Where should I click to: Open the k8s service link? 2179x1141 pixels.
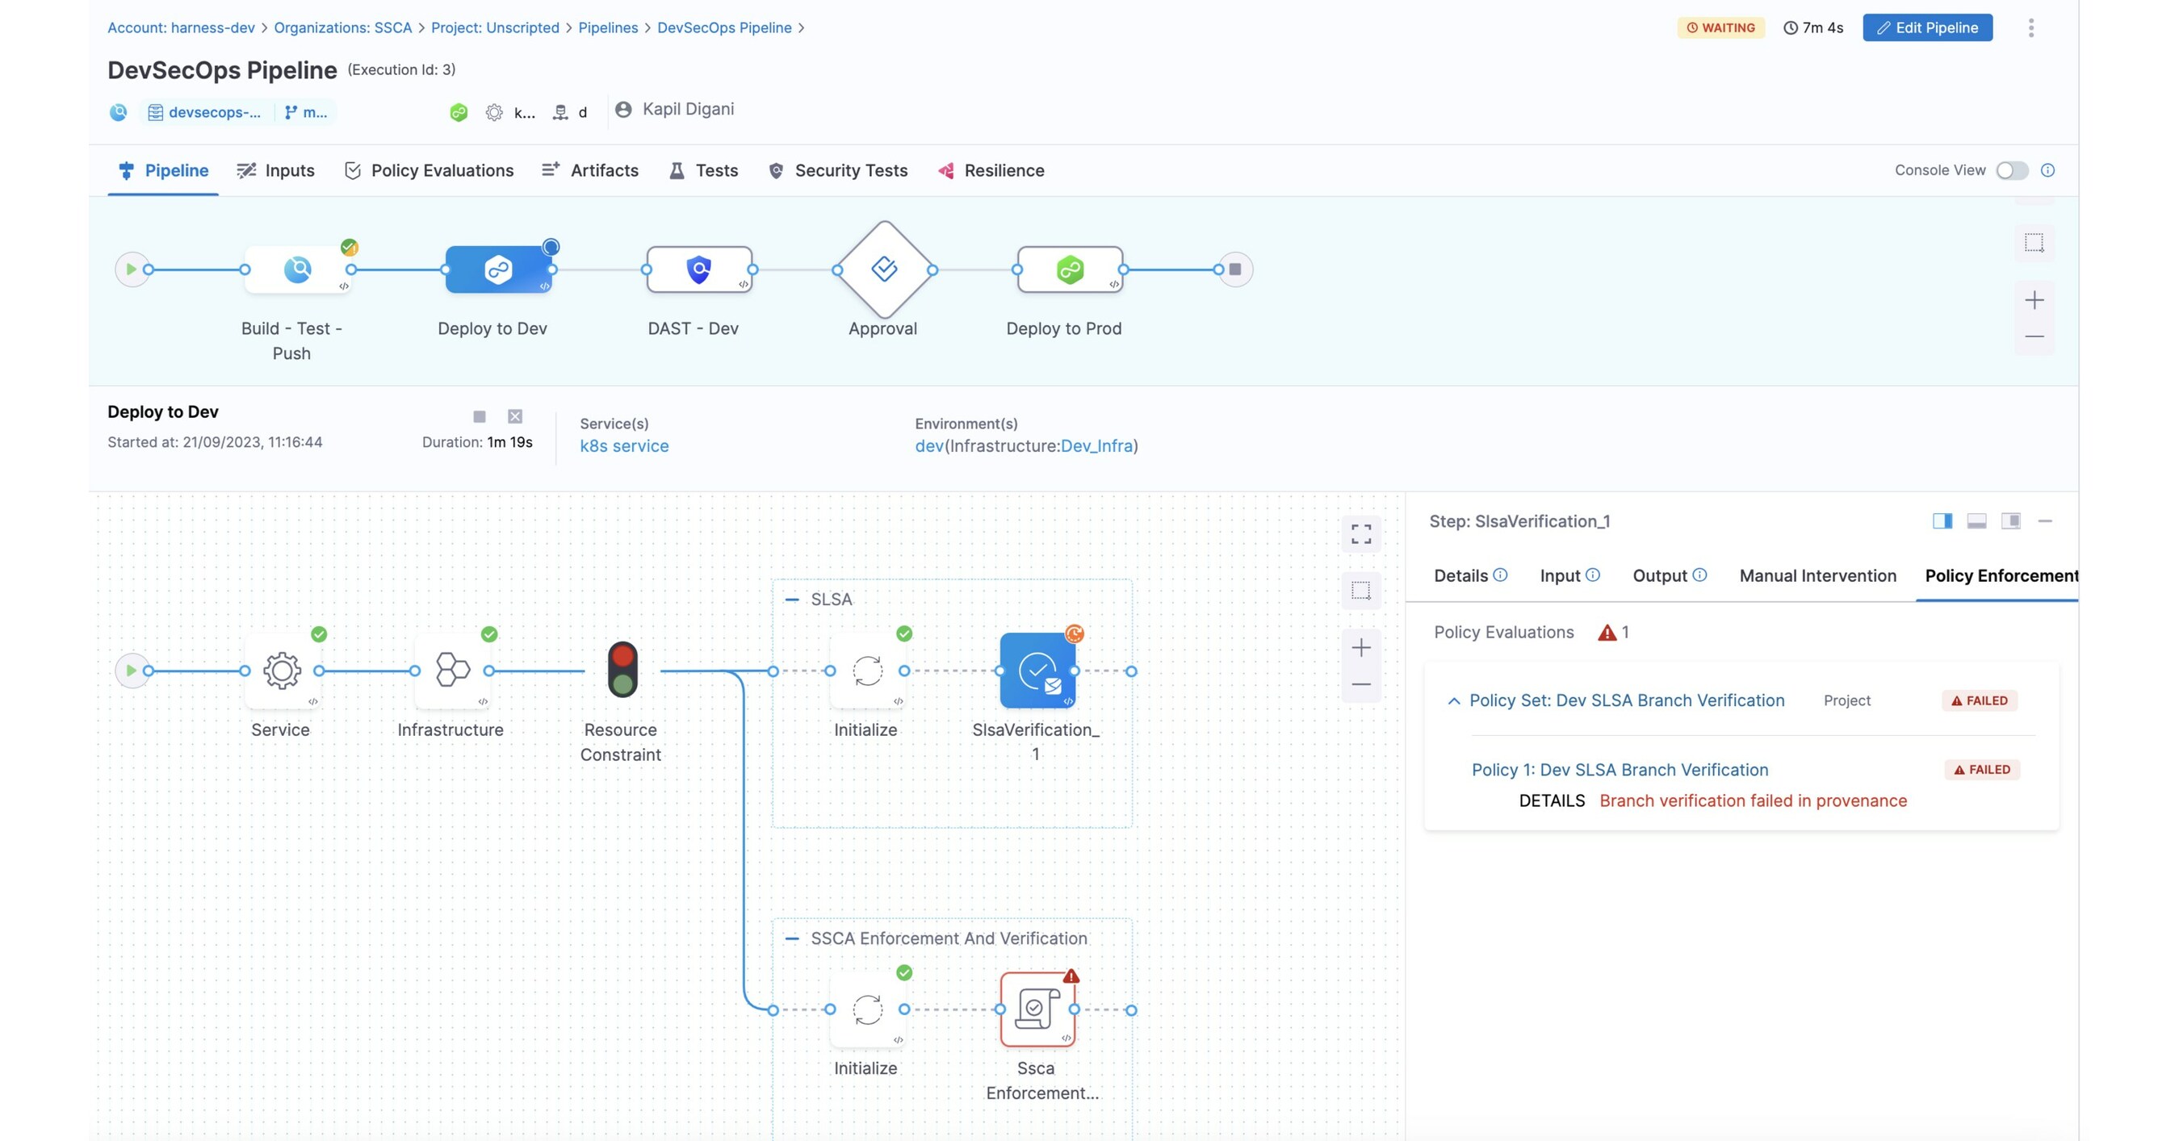623,445
